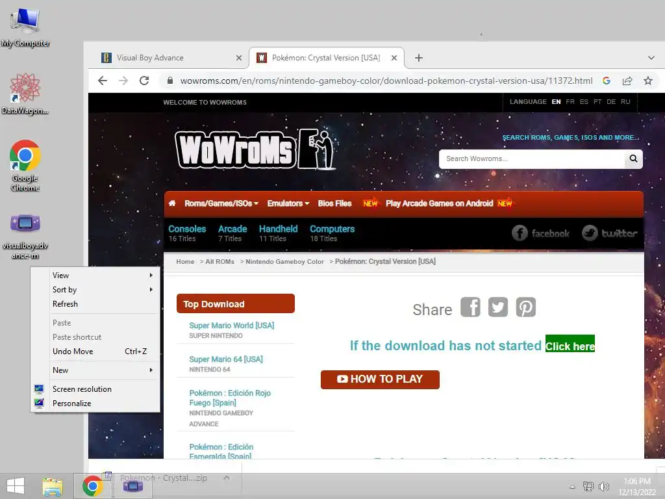The width and height of the screenshot is (665, 499).
Task: Bookmark this page with the star
Action: coord(648,81)
